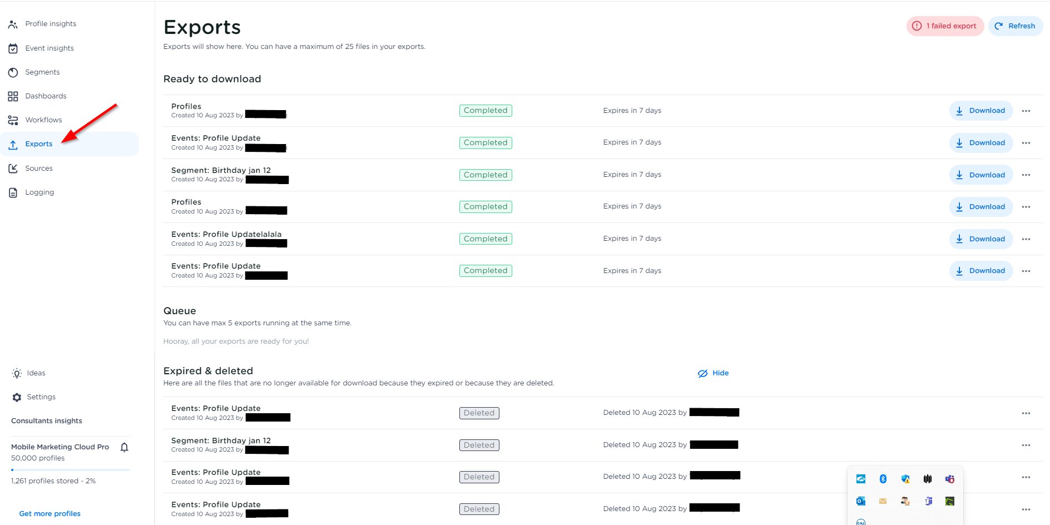Open the options menu for Segment: Birthday jan 12 in Ready to download
Image resolution: width=1050 pixels, height=525 pixels.
click(x=1026, y=175)
